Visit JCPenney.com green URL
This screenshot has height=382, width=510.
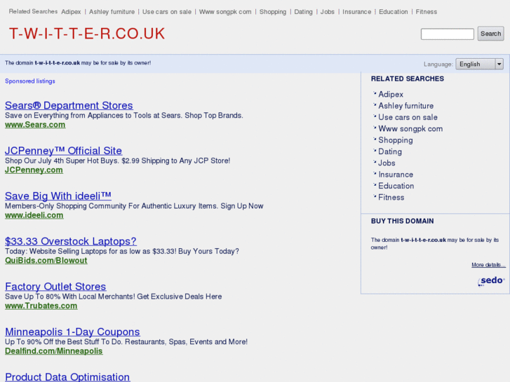point(34,170)
